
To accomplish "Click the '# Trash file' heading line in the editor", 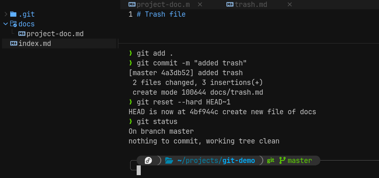I will (161, 14).
